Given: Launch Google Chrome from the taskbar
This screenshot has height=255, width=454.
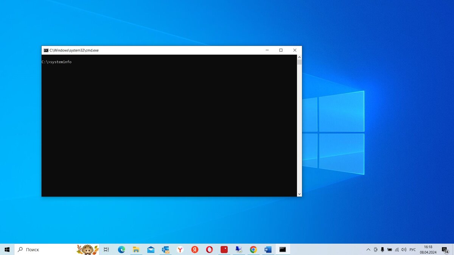Looking at the screenshot, I should click(253, 249).
